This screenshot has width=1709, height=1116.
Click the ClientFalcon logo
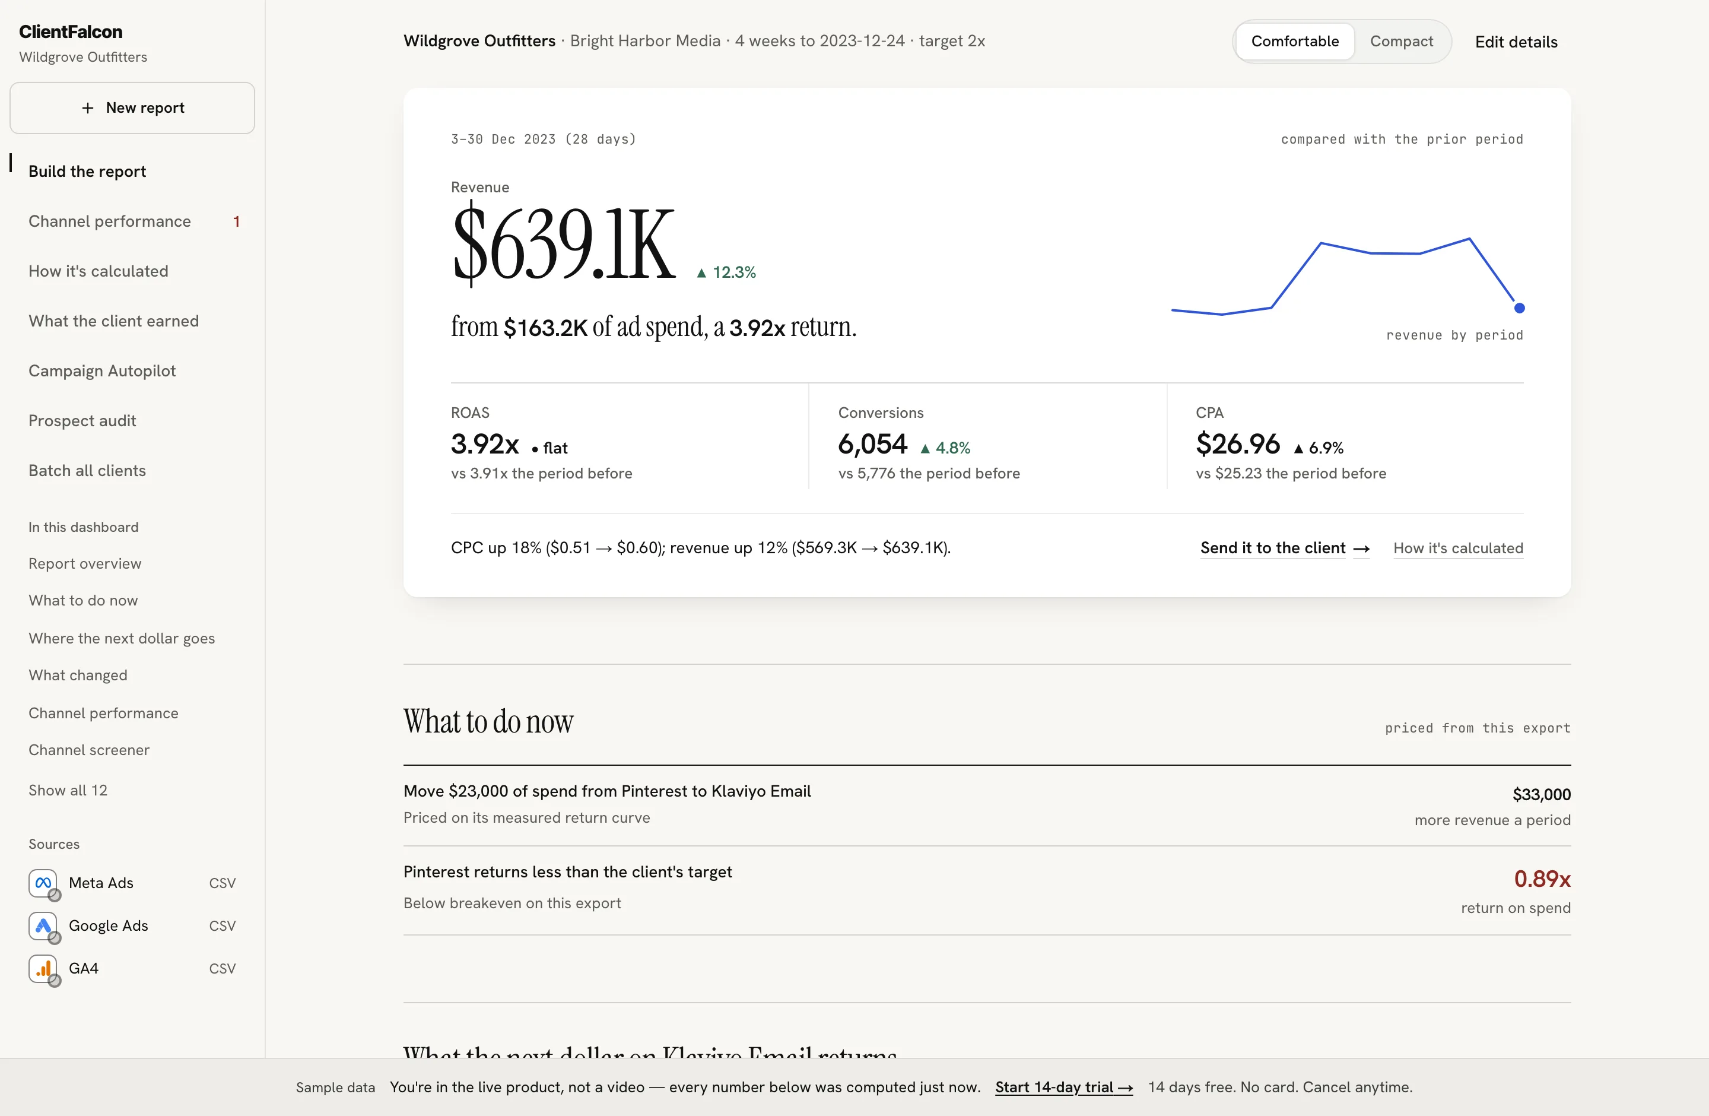tap(71, 31)
